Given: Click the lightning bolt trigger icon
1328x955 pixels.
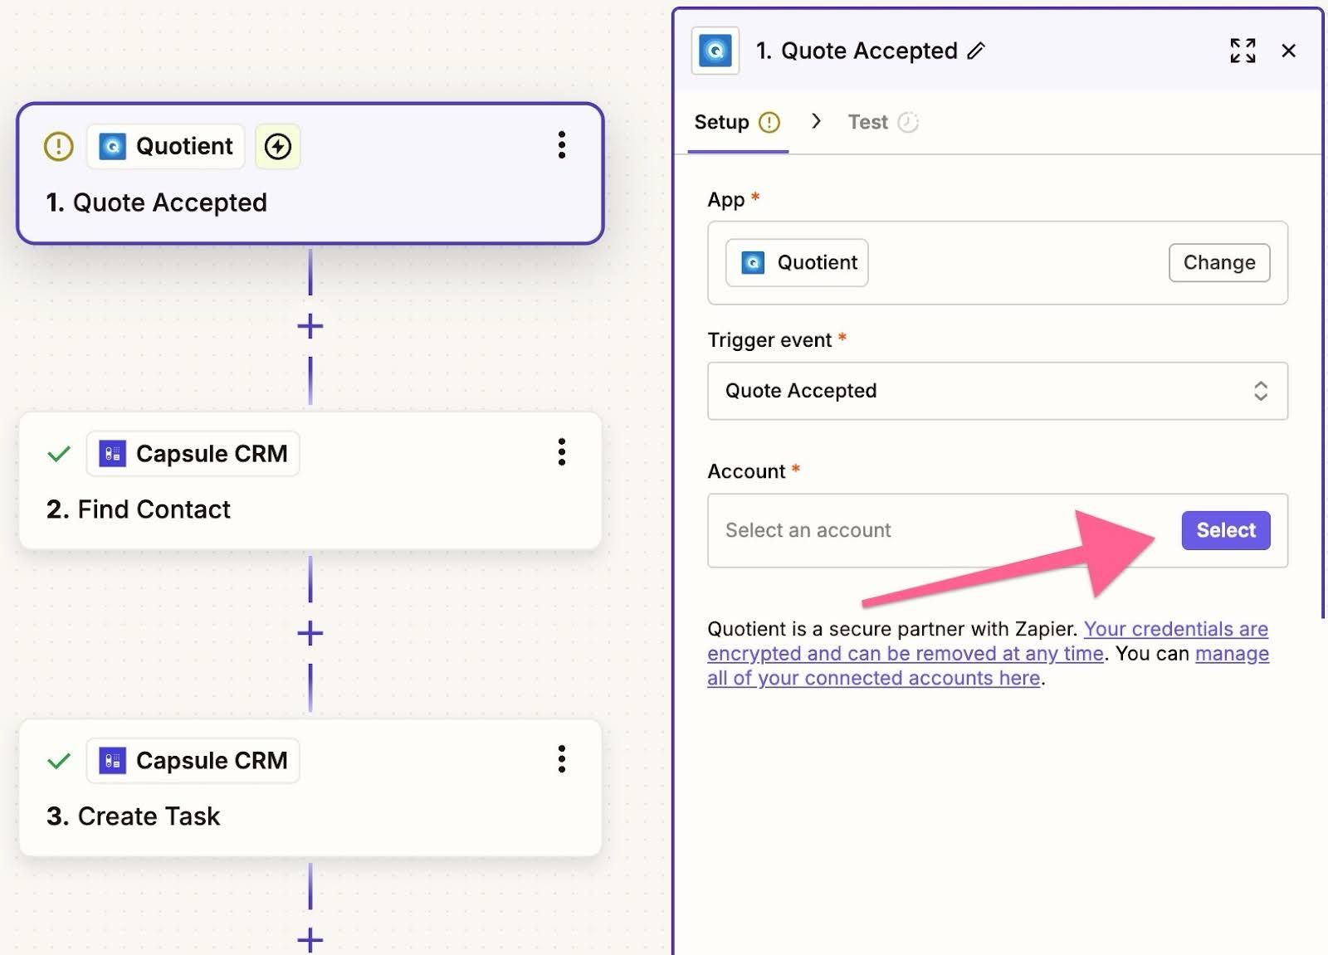Looking at the screenshot, I should (x=277, y=147).
